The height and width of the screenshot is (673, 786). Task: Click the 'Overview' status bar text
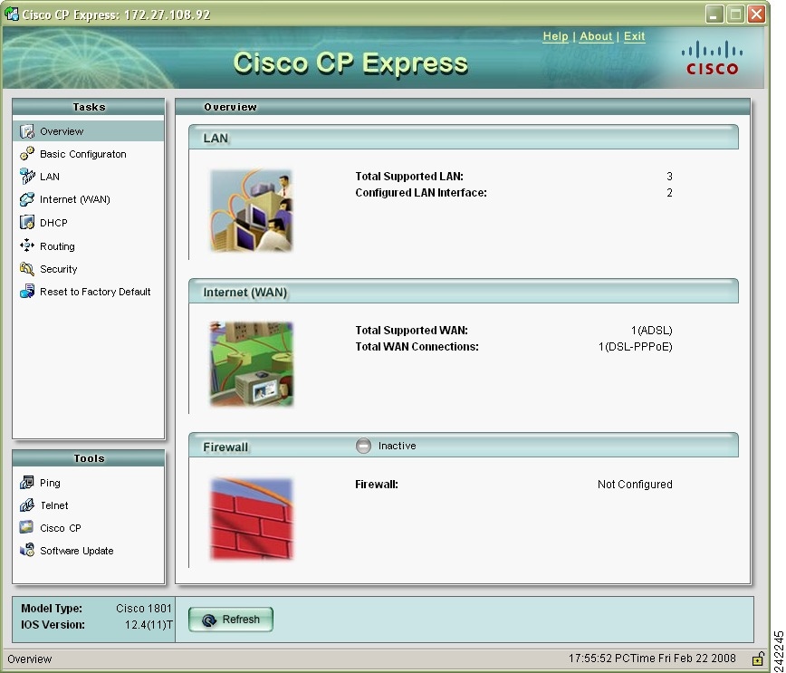pyautogui.click(x=30, y=659)
